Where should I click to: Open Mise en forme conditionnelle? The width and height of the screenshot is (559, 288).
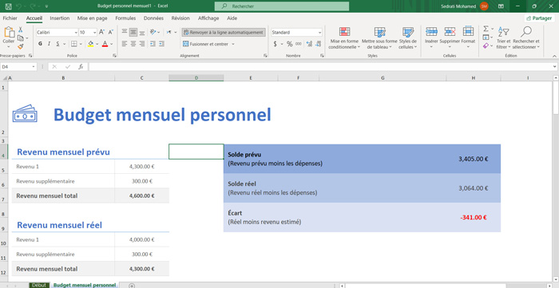[x=344, y=38]
